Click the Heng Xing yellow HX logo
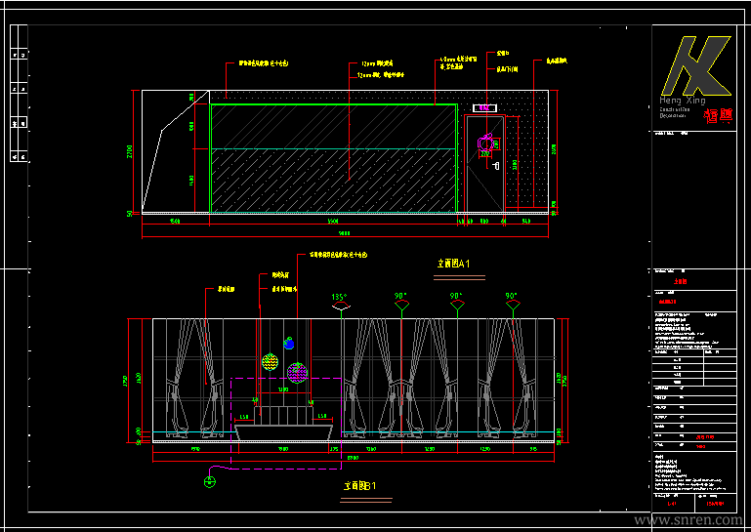This screenshot has height=532, width=751. [696, 65]
